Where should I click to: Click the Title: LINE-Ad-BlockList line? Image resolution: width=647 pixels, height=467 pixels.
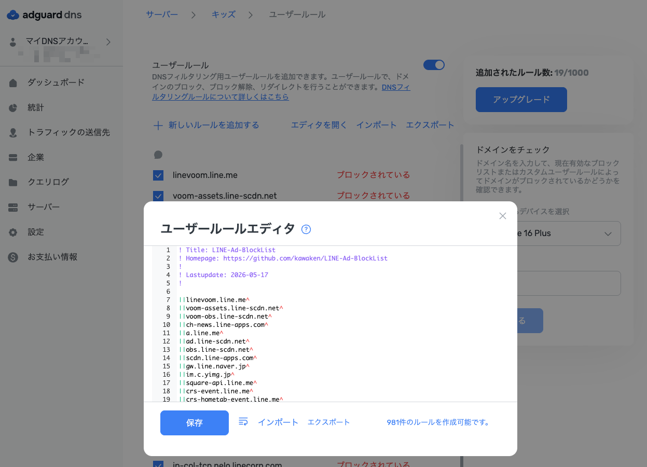(227, 250)
